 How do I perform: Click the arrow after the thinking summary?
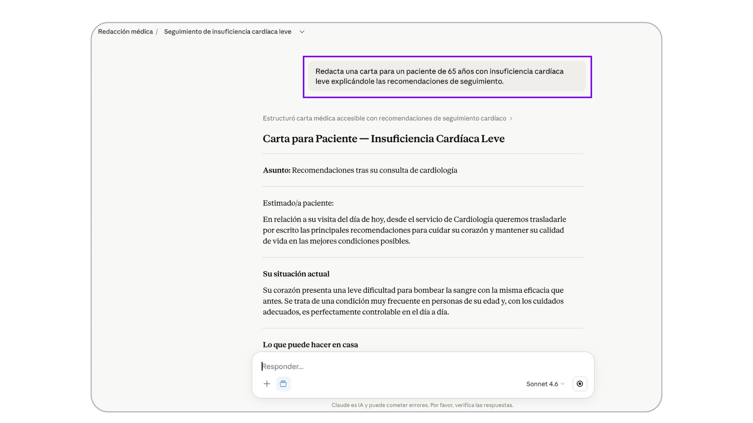coord(511,119)
